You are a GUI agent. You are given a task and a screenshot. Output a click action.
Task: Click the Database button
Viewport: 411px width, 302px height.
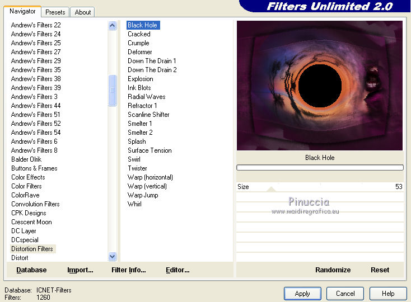click(31, 270)
